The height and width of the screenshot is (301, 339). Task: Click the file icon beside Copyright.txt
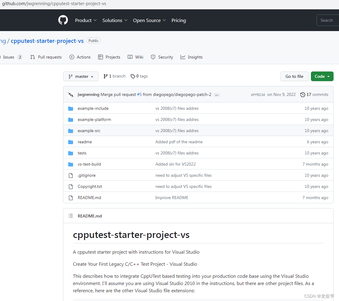pos(71,187)
